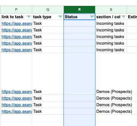Select the Status header cell

(79, 17)
